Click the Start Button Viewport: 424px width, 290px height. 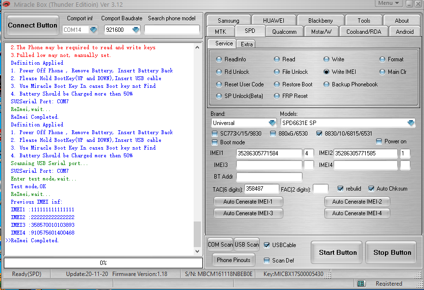[x=337, y=252]
